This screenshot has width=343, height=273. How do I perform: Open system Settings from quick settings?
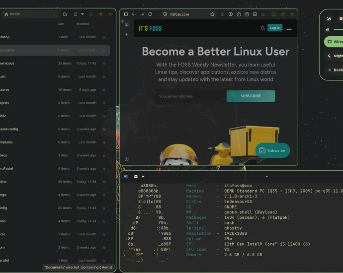pos(341,19)
